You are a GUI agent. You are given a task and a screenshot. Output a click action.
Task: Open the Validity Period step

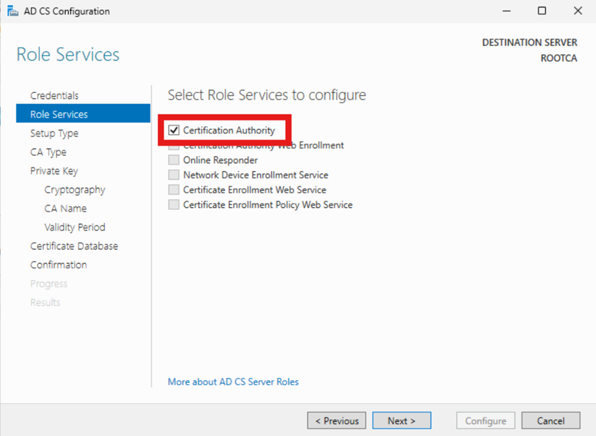[75, 227]
